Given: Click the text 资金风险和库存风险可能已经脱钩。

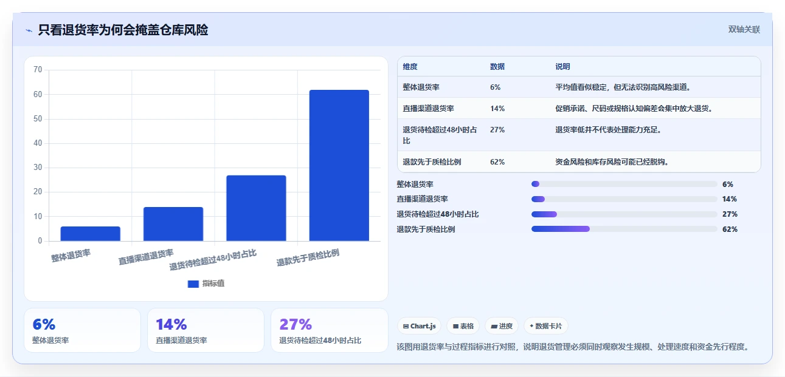Looking at the screenshot, I should (x=612, y=162).
